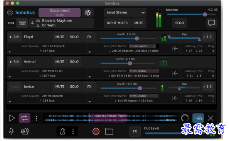Click Janice's mono channel button
229x141 pixels.
click(15, 87)
